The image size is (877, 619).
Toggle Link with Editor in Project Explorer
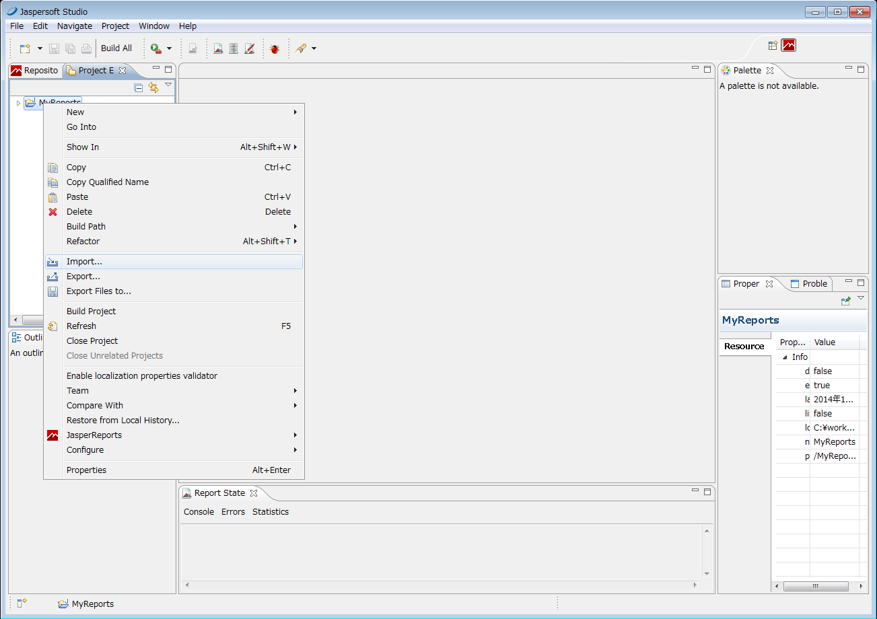click(x=153, y=87)
